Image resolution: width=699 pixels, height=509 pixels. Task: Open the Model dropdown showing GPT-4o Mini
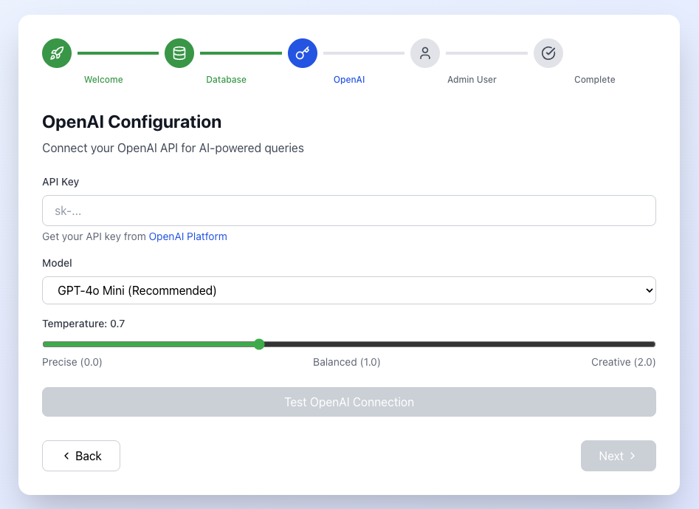click(348, 290)
